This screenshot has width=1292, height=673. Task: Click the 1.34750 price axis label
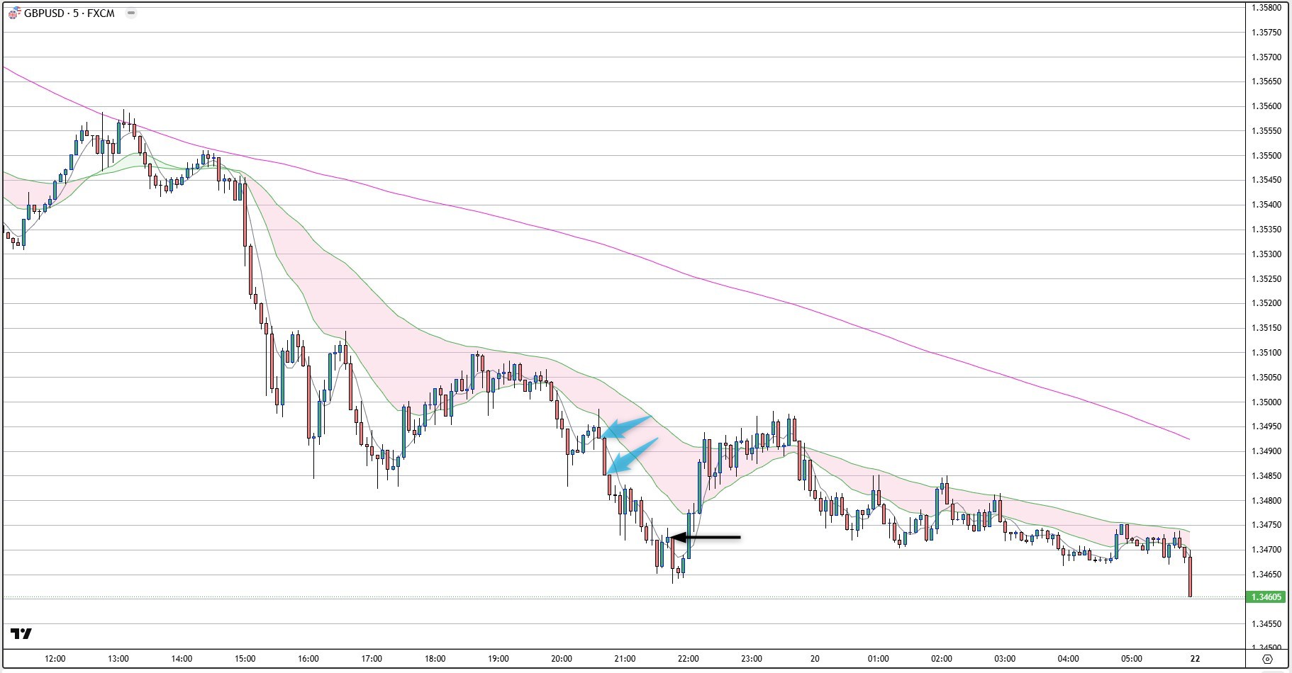point(1266,525)
